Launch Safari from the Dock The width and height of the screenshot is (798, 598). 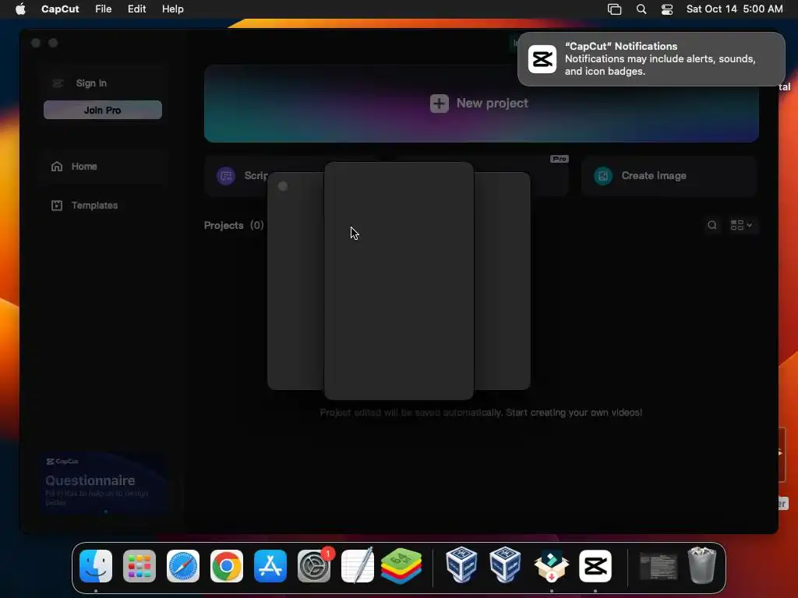tap(183, 566)
